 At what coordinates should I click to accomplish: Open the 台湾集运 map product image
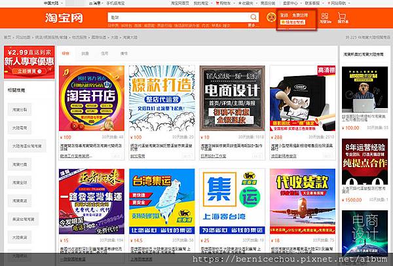(x=162, y=201)
